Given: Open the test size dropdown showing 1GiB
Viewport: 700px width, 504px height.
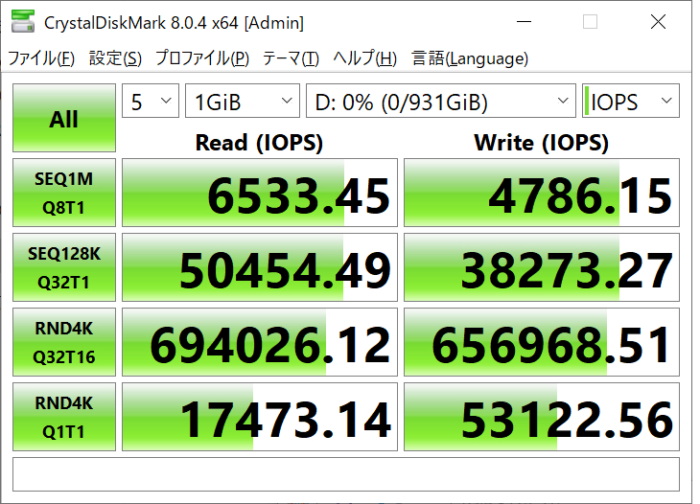Looking at the screenshot, I should click(x=243, y=101).
